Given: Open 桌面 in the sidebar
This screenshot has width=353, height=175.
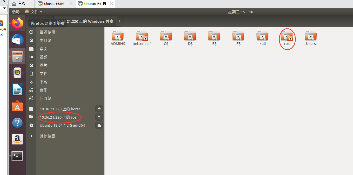Looking at the screenshot, I should 65,49.
